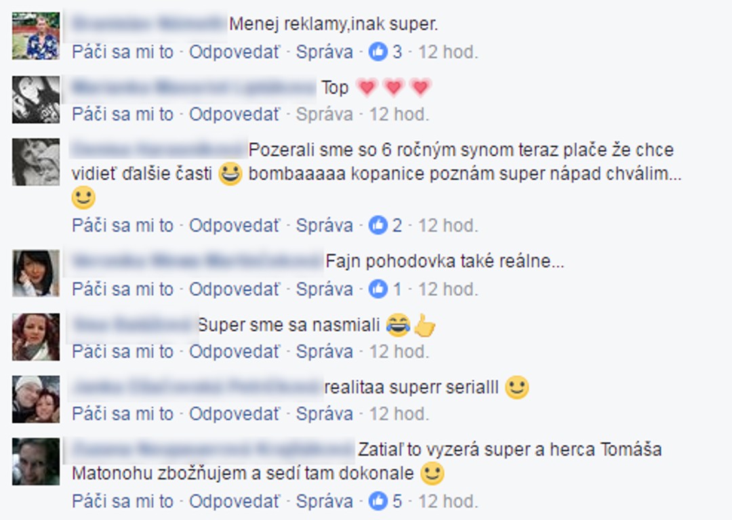Image resolution: width=732 pixels, height=520 pixels.
Task: Click 'Odpovedať' under 'realitaa superr seriall' comment
Action: point(234,413)
